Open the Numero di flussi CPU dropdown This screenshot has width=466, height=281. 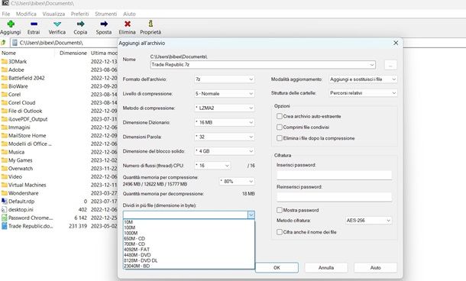tap(212, 166)
